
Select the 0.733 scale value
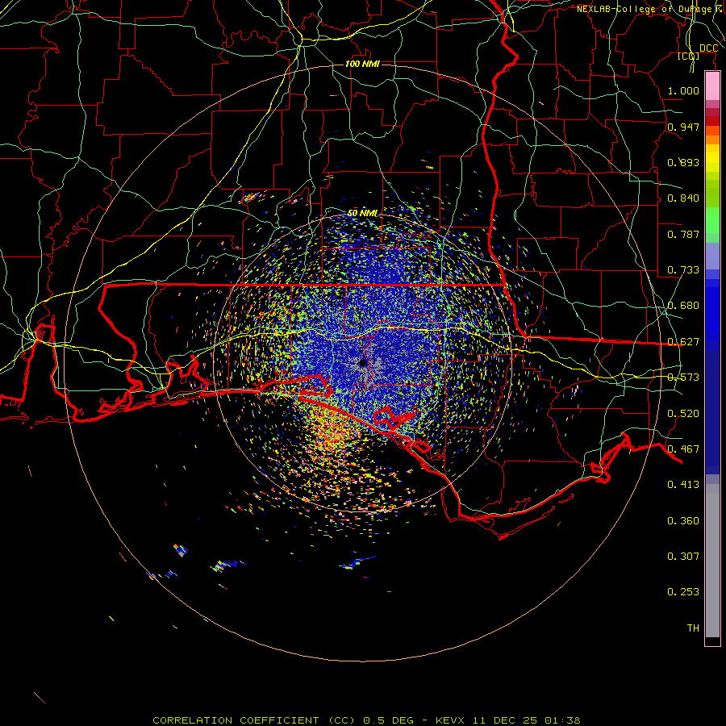(683, 269)
